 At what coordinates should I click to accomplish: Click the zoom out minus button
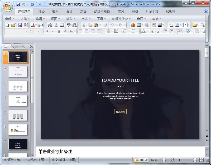click(x=164, y=160)
